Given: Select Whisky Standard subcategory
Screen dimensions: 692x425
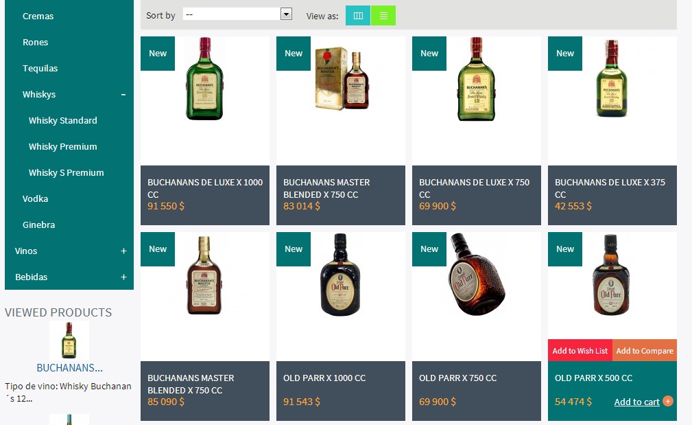Looking at the screenshot, I should pyautogui.click(x=62, y=120).
